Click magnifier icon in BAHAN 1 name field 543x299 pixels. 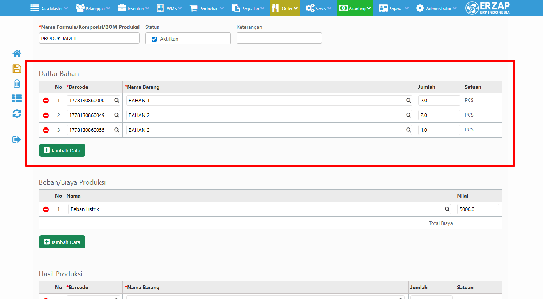[409, 100]
